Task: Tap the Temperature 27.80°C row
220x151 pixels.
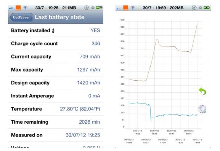Action: click(x=56, y=109)
